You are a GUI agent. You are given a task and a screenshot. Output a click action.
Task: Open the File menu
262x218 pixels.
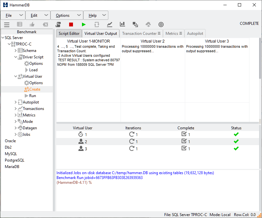click(x=13, y=15)
